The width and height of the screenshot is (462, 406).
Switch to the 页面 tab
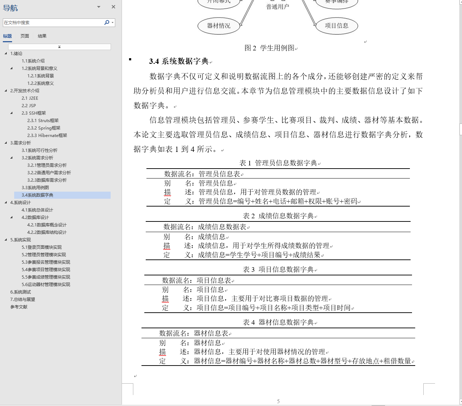pos(24,36)
